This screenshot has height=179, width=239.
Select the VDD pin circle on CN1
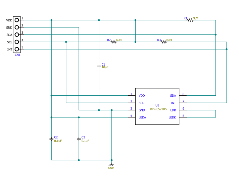click(16, 20)
